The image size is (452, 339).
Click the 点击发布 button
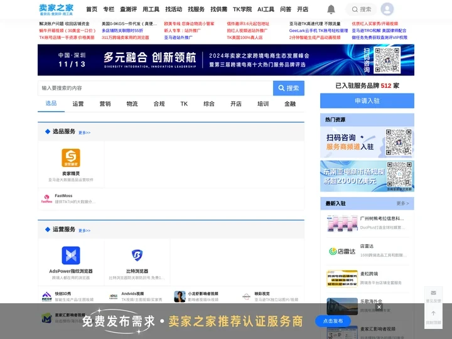[333, 321]
